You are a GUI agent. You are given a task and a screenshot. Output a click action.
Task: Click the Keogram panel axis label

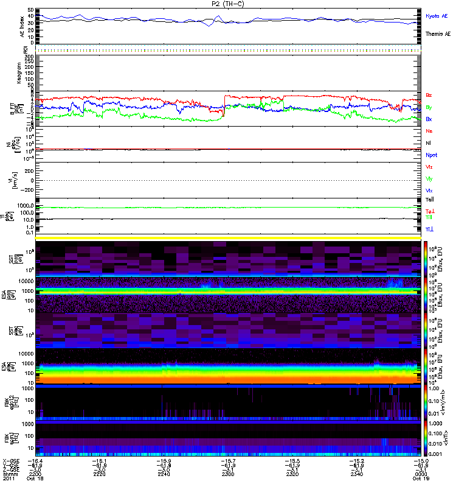22,72
